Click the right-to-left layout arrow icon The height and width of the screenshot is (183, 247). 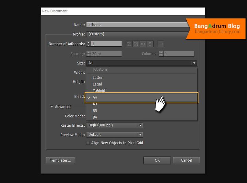[161, 44]
